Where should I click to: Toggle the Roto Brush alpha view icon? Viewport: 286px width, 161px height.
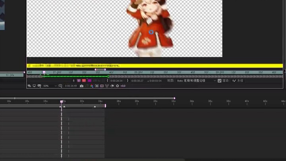coord(74,81)
